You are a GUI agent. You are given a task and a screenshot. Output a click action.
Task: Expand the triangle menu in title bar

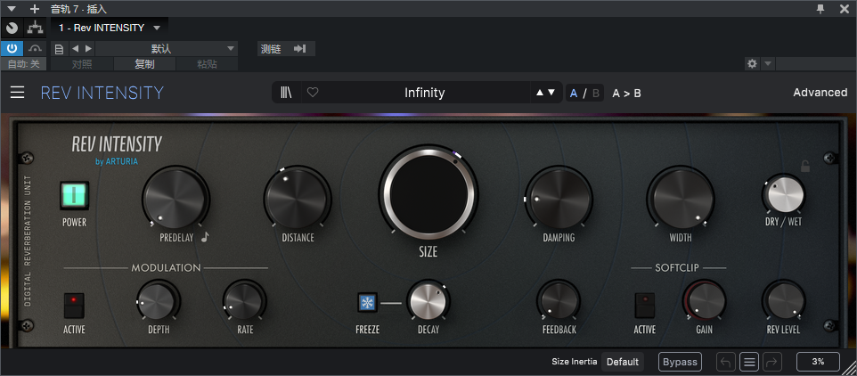(12, 8)
